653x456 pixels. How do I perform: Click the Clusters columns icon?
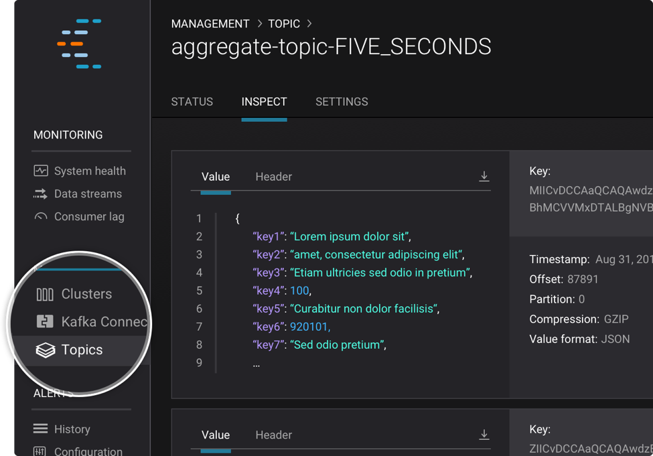click(x=45, y=295)
